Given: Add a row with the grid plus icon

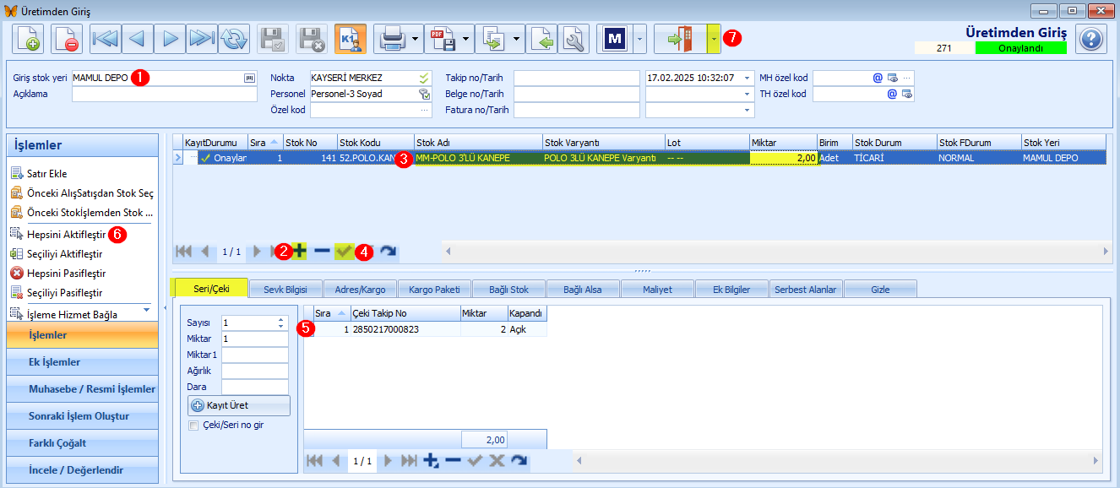Looking at the screenshot, I should point(299,251).
